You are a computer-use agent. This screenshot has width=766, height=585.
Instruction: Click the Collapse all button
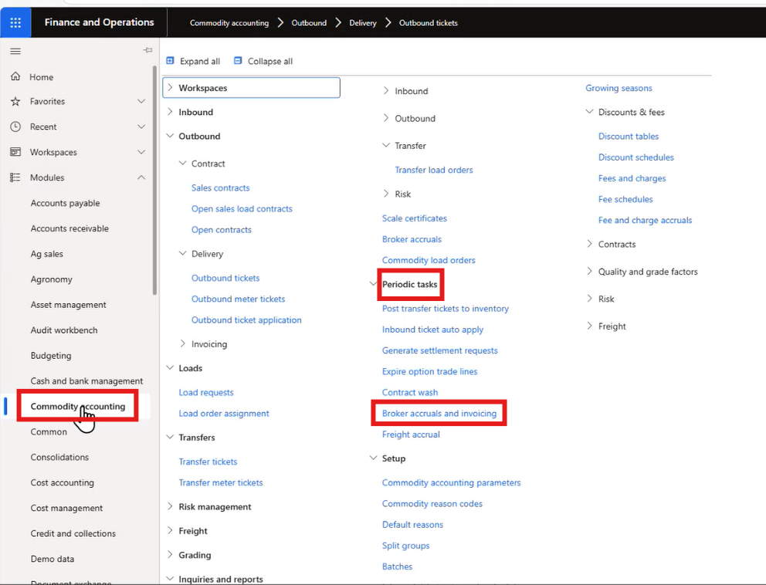263,61
